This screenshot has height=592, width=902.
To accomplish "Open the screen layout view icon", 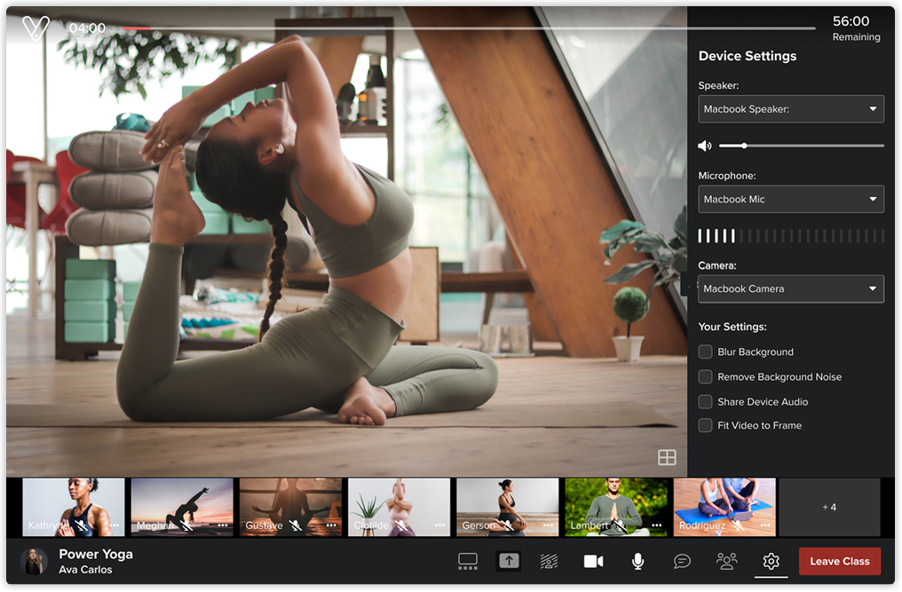I will pyautogui.click(x=467, y=562).
